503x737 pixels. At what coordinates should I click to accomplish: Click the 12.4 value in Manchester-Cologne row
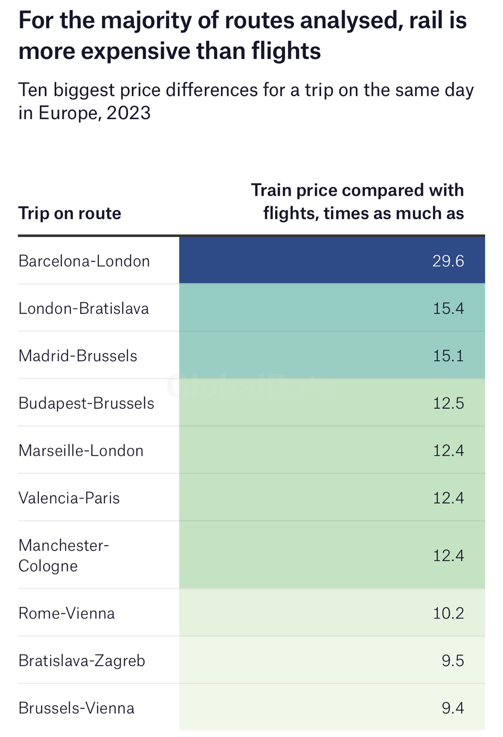(x=448, y=556)
